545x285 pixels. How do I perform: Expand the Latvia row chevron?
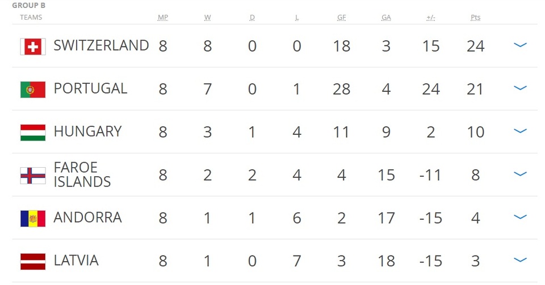pos(520,260)
